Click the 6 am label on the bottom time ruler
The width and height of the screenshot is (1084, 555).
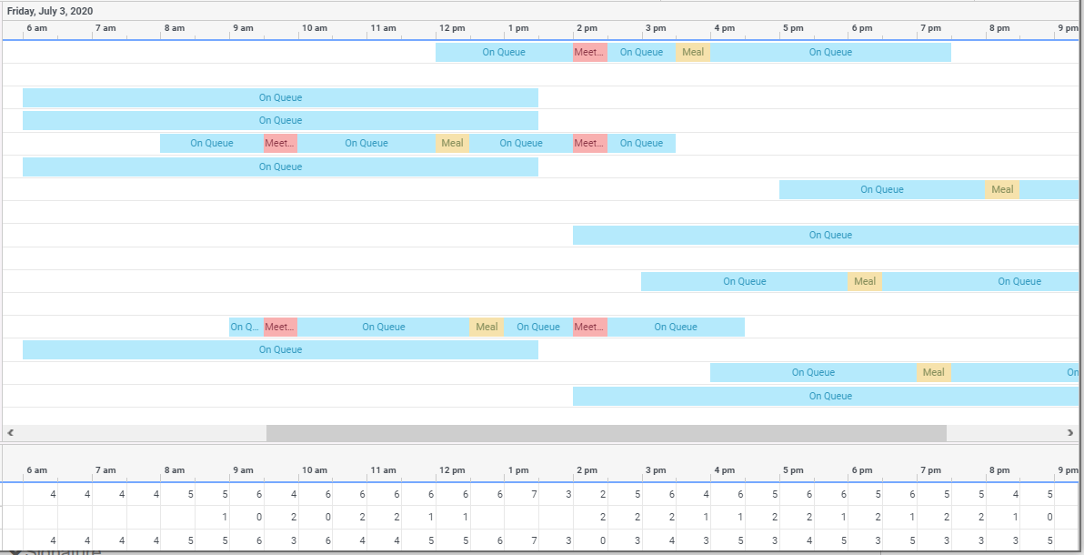[36, 469]
